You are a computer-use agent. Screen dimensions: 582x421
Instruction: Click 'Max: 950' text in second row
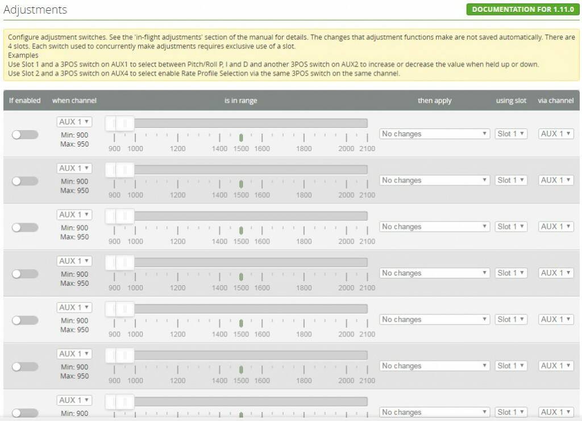[x=74, y=190]
